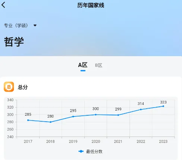The width and height of the screenshot is (182, 160).
Task: Go back using the top-left arrow
Action: click(x=3, y=5)
